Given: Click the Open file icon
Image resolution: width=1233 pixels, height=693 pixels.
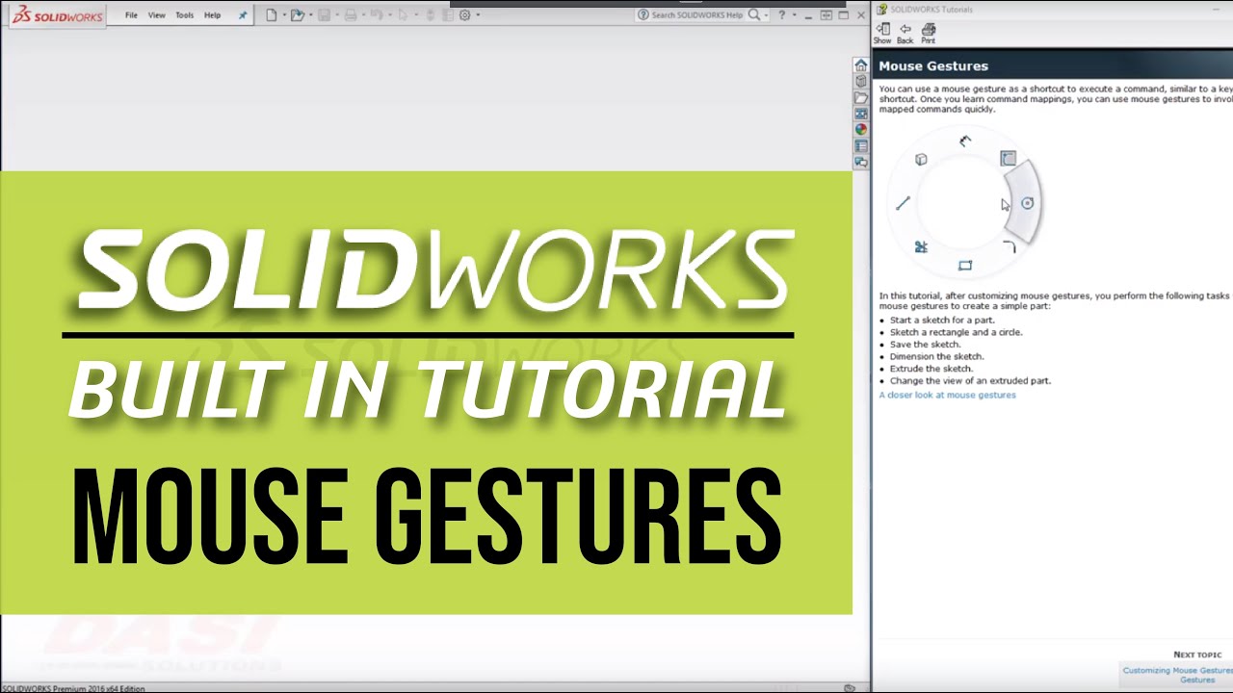Looking at the screenshot, I should point(298,15).
